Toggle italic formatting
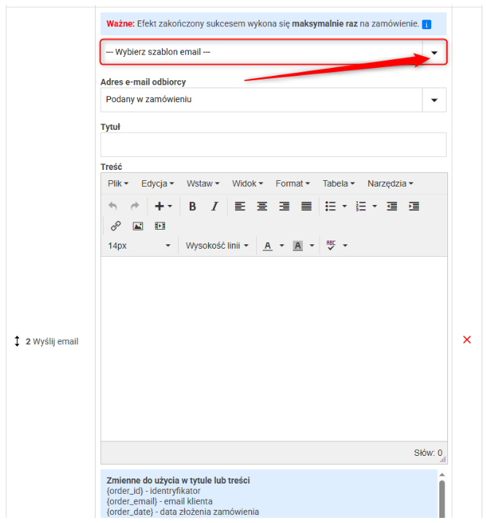Image resolution: width=486 pixels, height=523 pixels. [215, 206]
